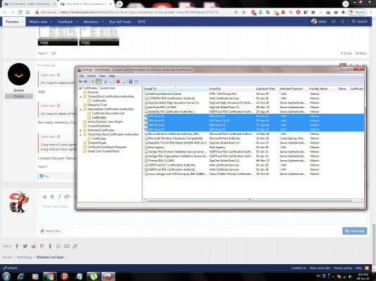Open the Help menu in certmgr
Screen dimensions: 376x281
[112, 76]
